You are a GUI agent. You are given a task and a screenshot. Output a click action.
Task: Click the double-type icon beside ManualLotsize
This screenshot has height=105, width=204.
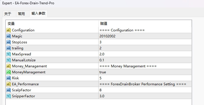pos(9,60)
